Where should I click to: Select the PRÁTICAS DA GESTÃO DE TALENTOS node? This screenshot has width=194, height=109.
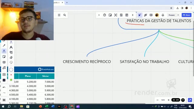pos(159,21)
